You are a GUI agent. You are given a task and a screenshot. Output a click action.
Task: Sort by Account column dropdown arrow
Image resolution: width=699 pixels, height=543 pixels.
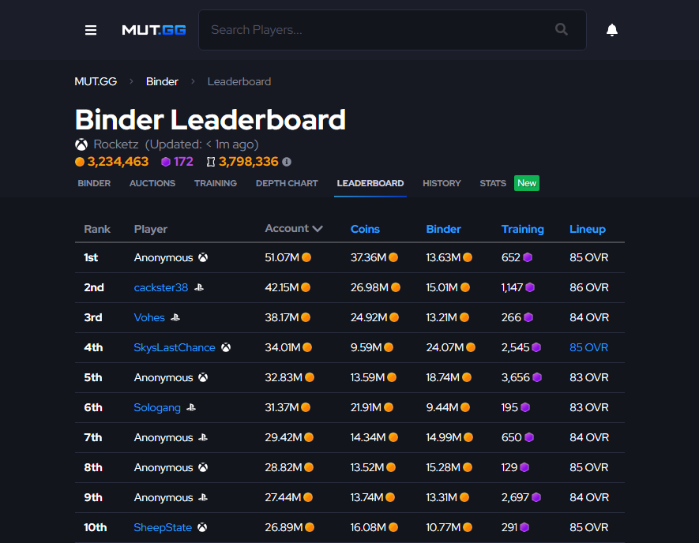pos(318,229)
